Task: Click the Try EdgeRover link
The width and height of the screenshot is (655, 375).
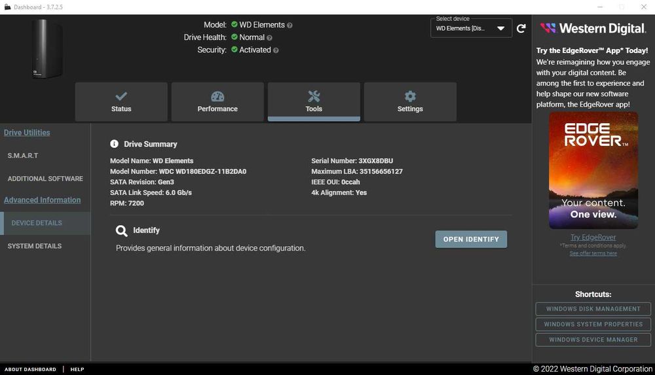Action: pos(593,237)
